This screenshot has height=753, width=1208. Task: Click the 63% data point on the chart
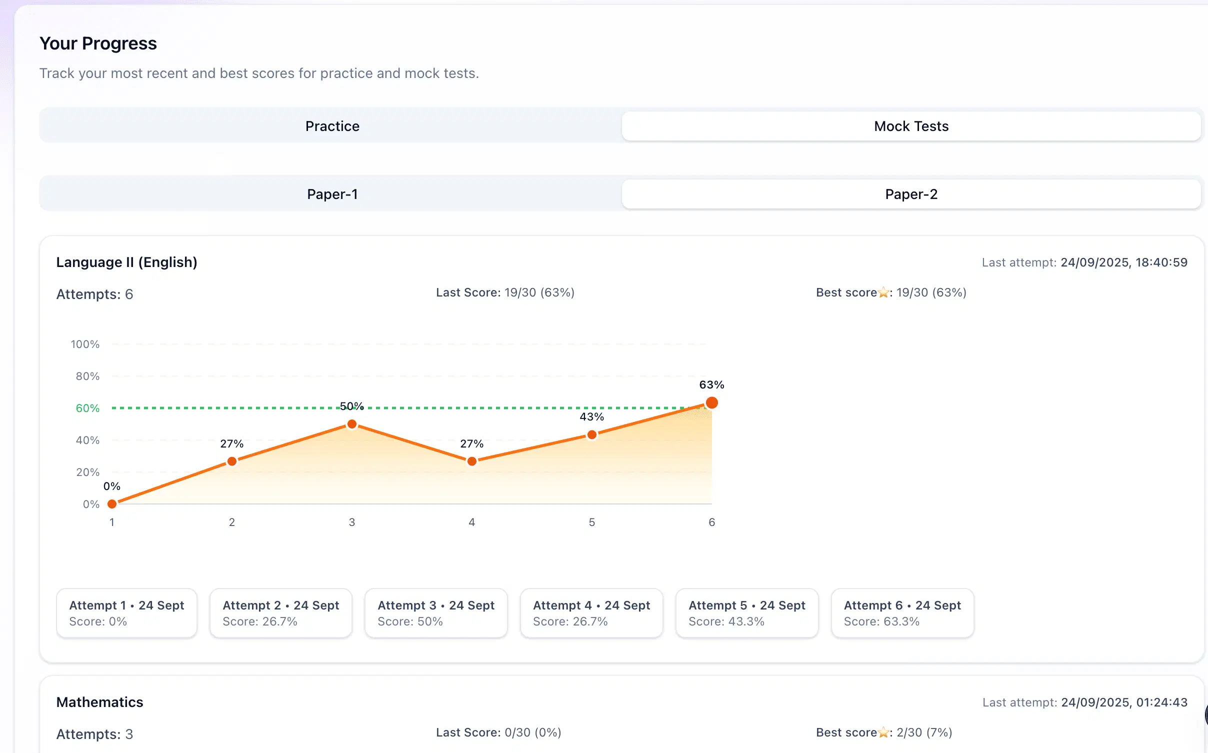point(711,403)
